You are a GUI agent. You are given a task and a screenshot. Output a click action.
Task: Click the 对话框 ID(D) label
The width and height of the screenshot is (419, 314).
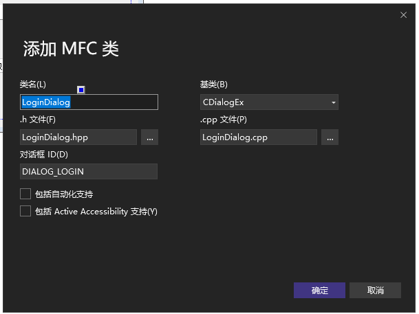[x=44, y=154]
